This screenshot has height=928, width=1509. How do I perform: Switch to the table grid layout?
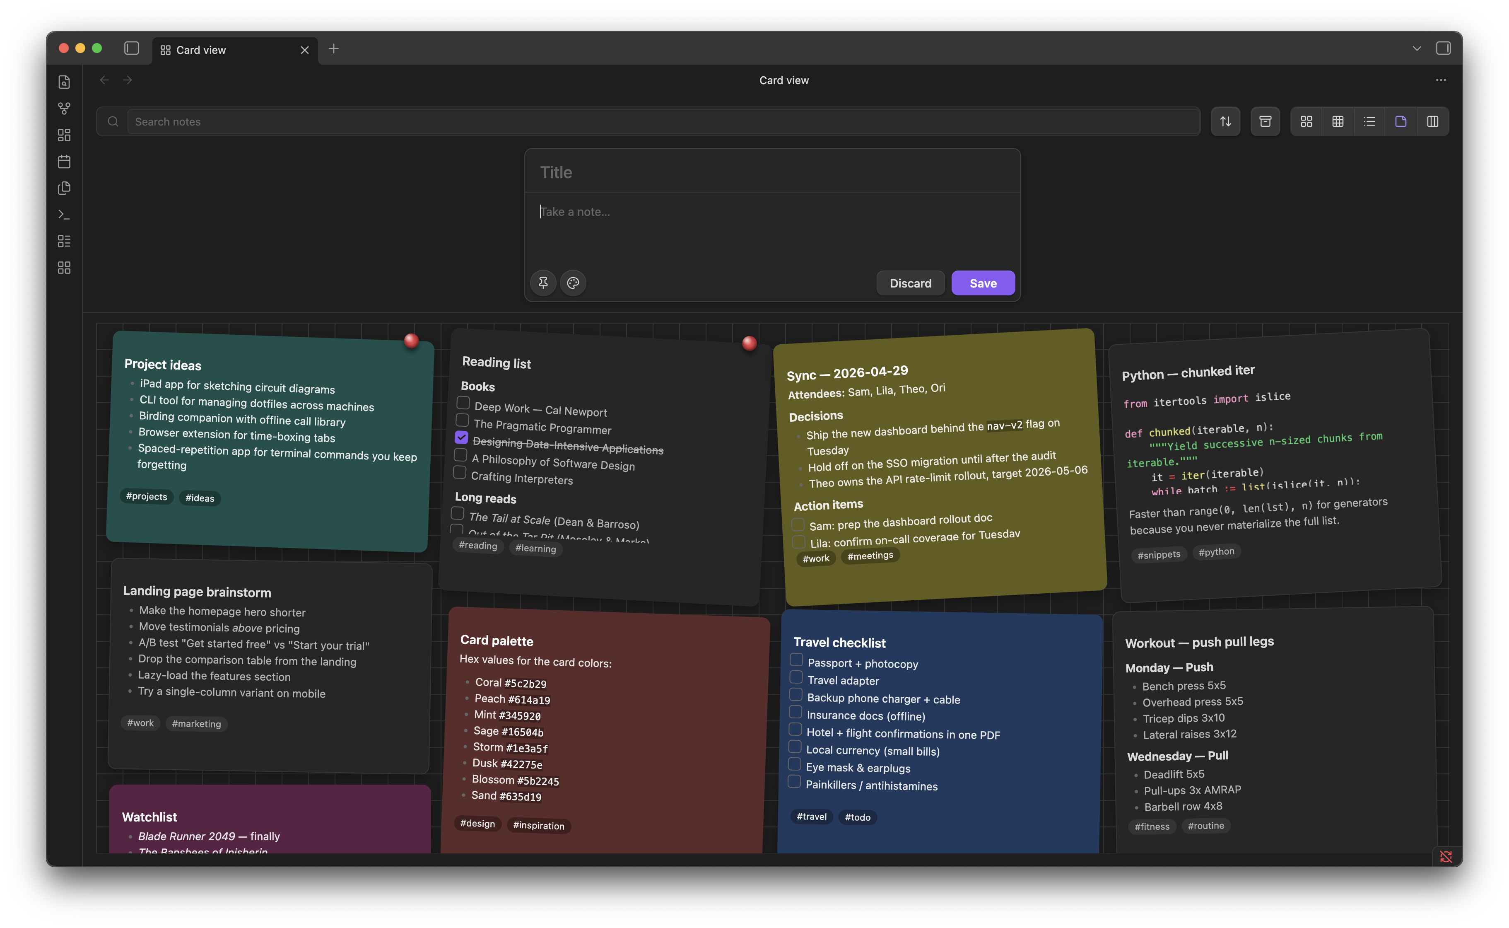1337,121
